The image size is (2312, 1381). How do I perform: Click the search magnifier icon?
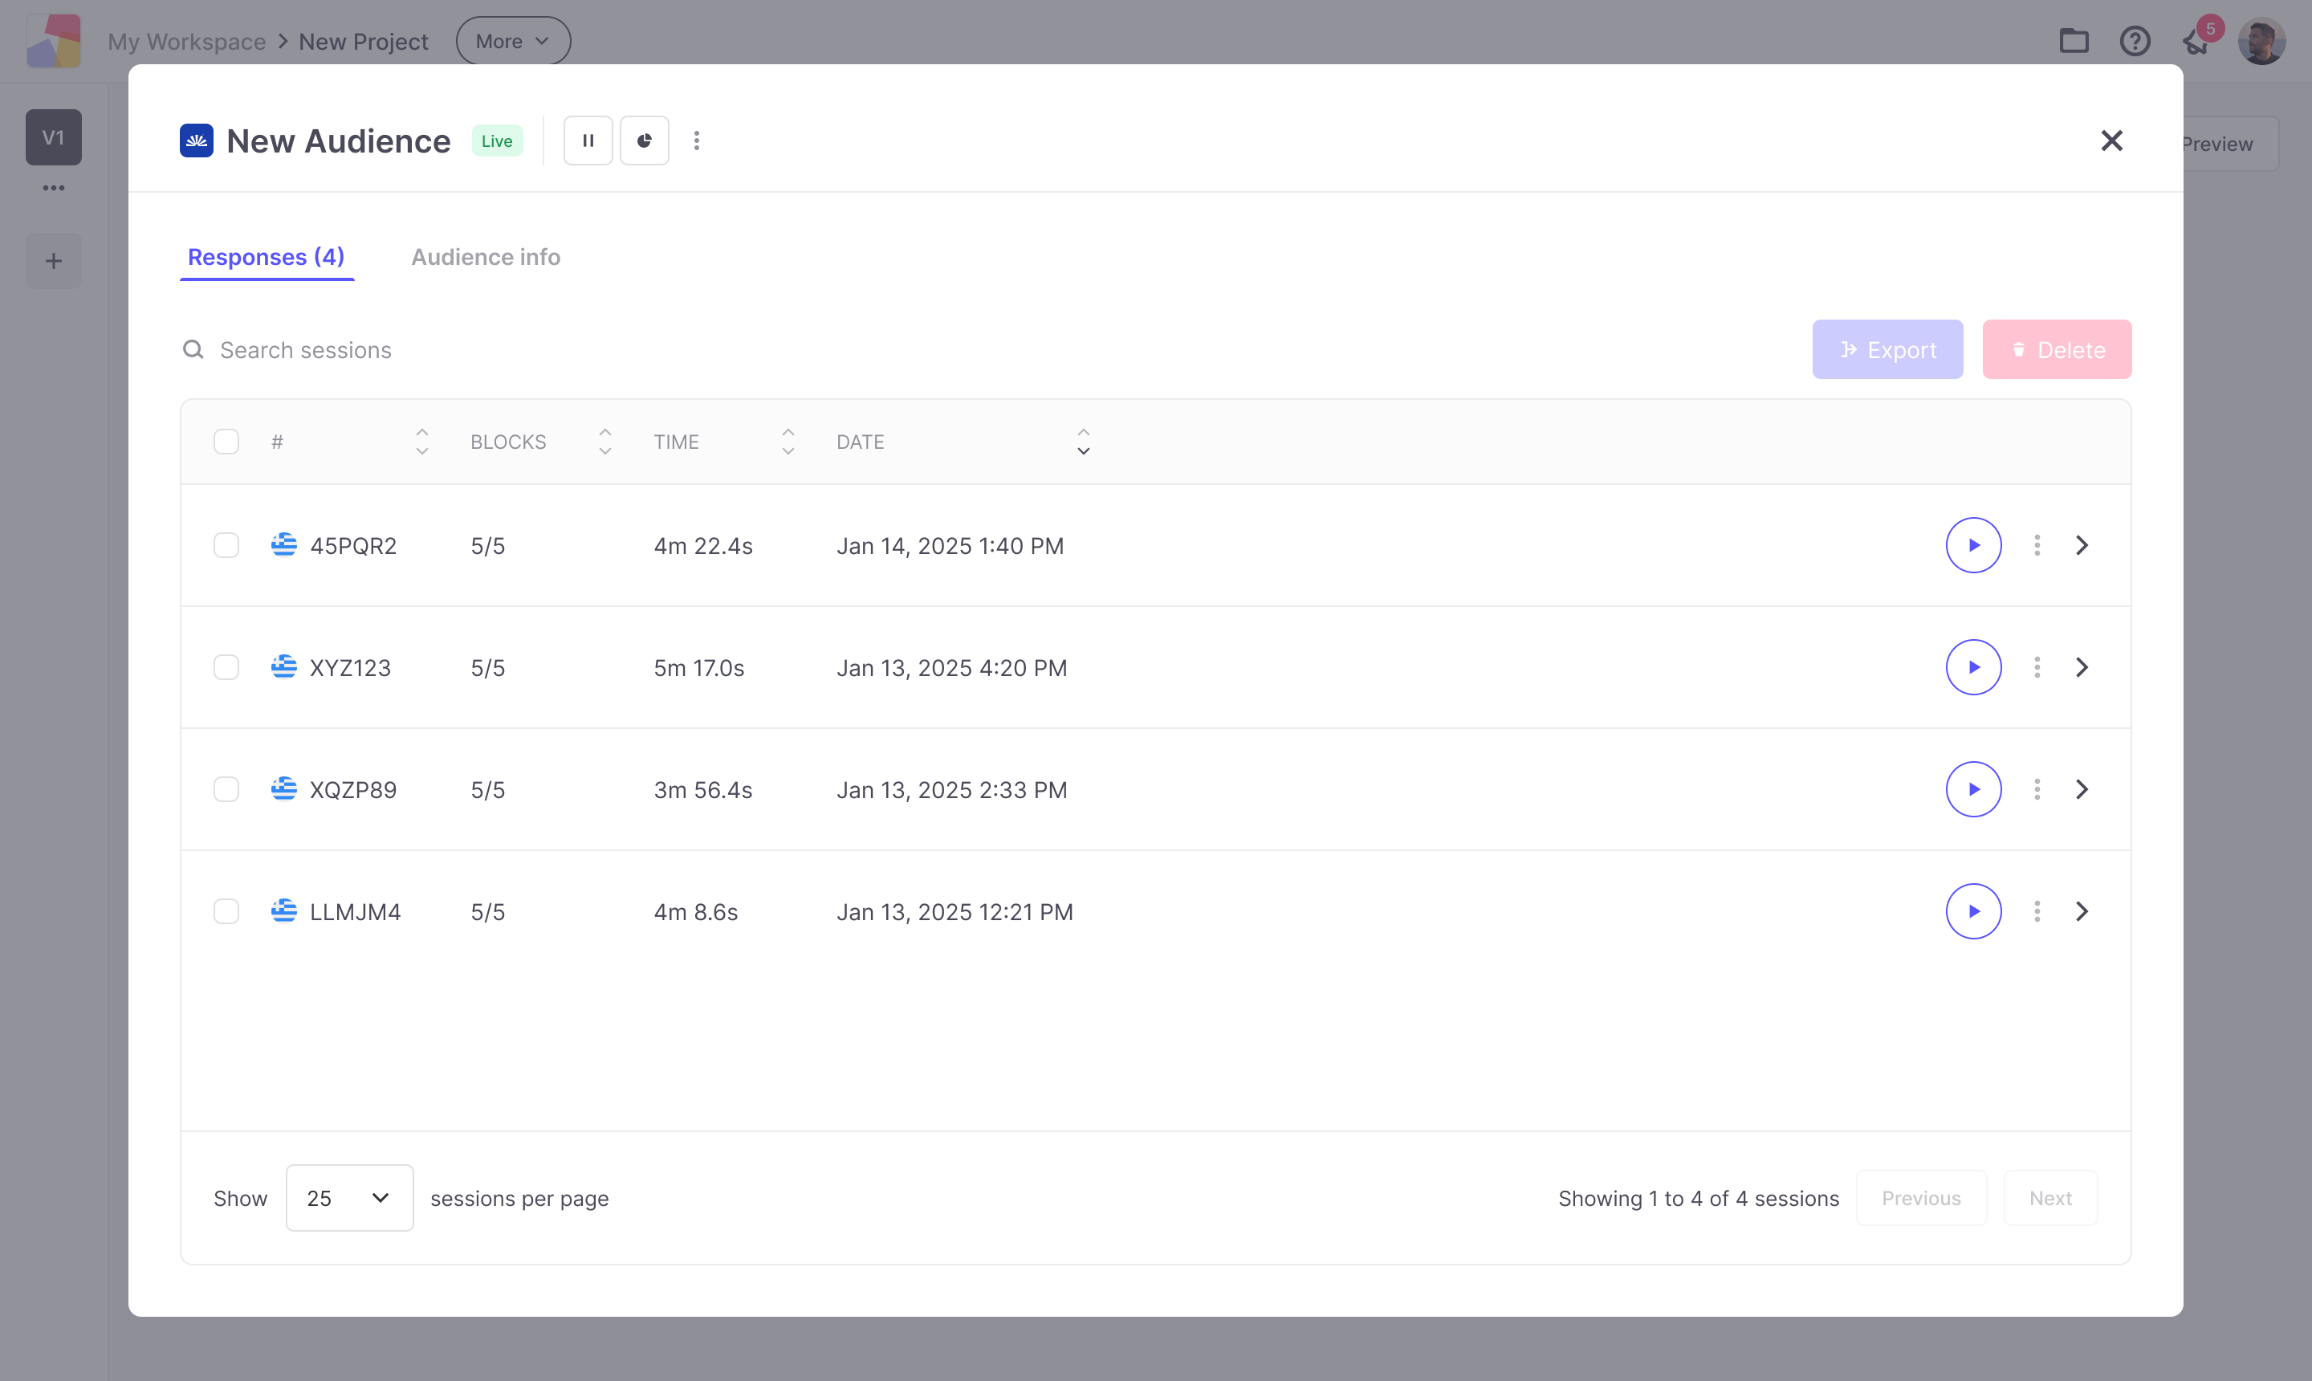(193, 350)
